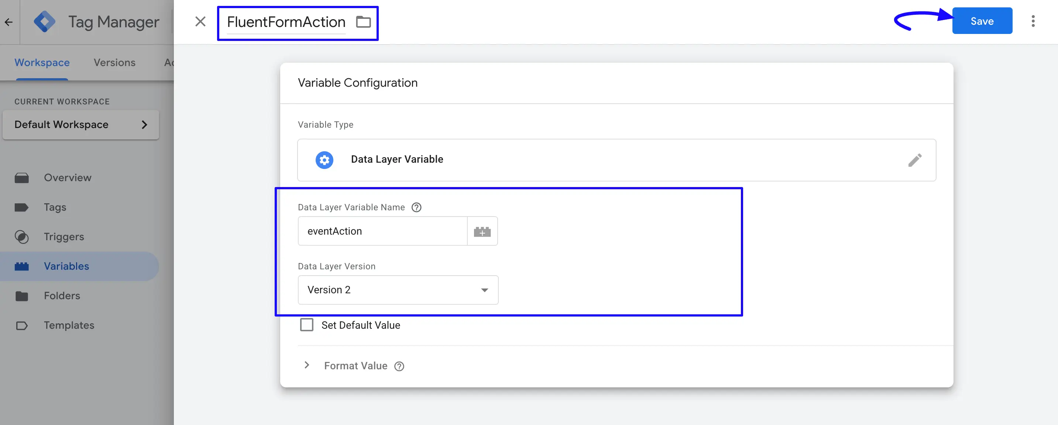Insert a variable using the brick plus icon
Viewport: 1058px width, 425px height.
click(482, 231)
